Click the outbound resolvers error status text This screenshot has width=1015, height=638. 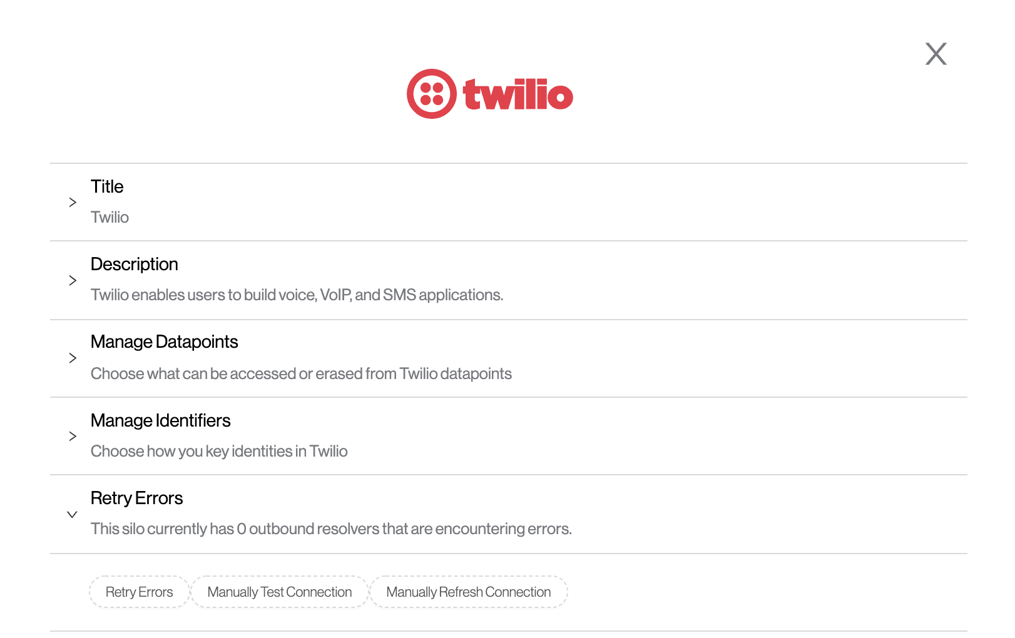331,529
